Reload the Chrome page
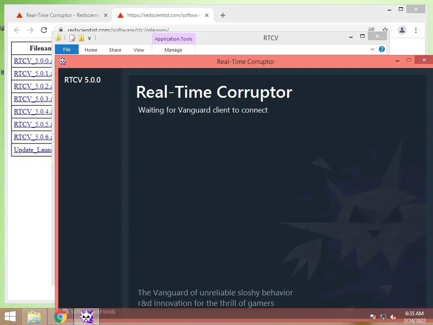 pyautogui.click(x=44, y=30)
